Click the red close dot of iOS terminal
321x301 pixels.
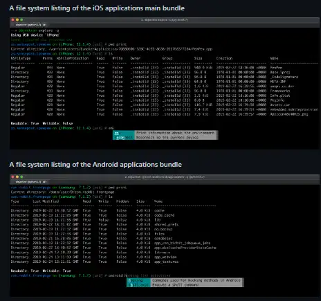(12, 20)
